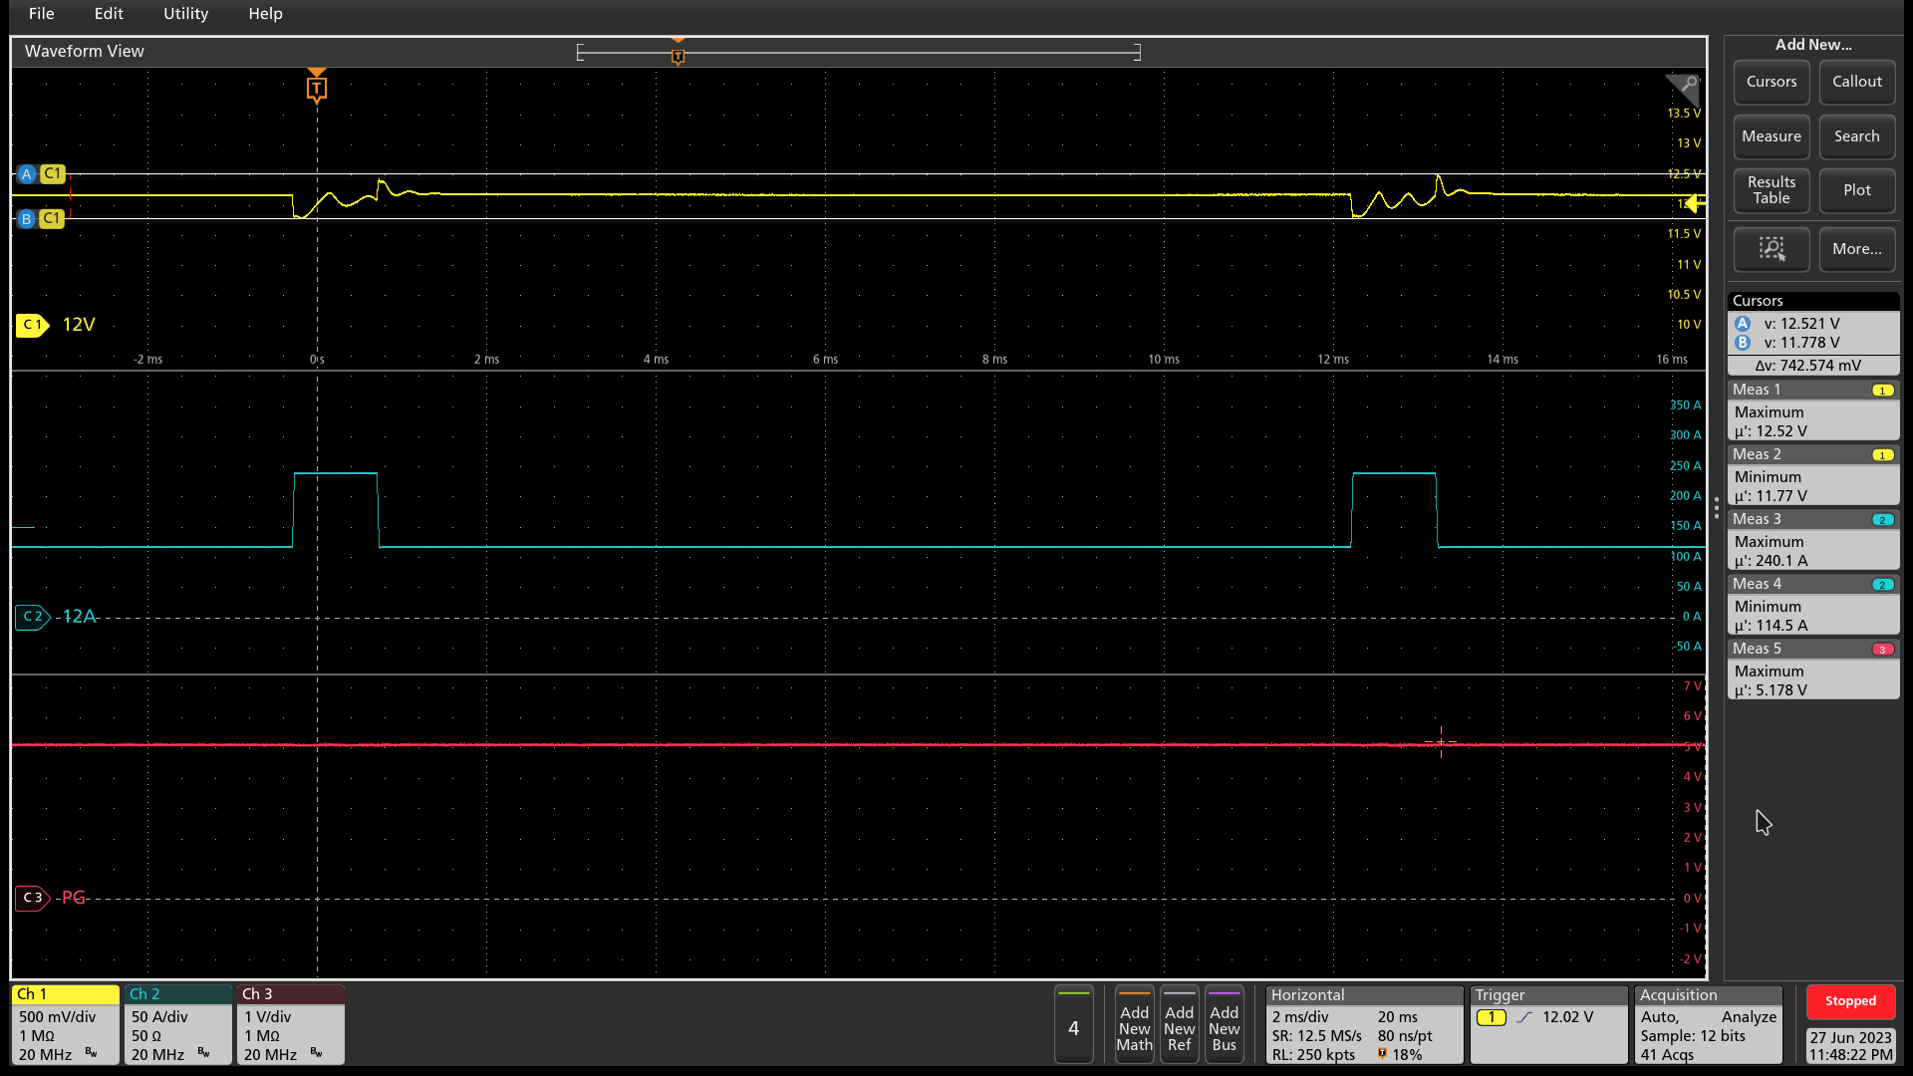Click the C1 12V channel handle
The image size is (1913, 1076).
(32, 325)
